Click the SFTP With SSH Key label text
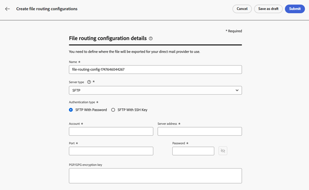Image resolution: width=309 pixels, height=190 pixels. [132, 110]
